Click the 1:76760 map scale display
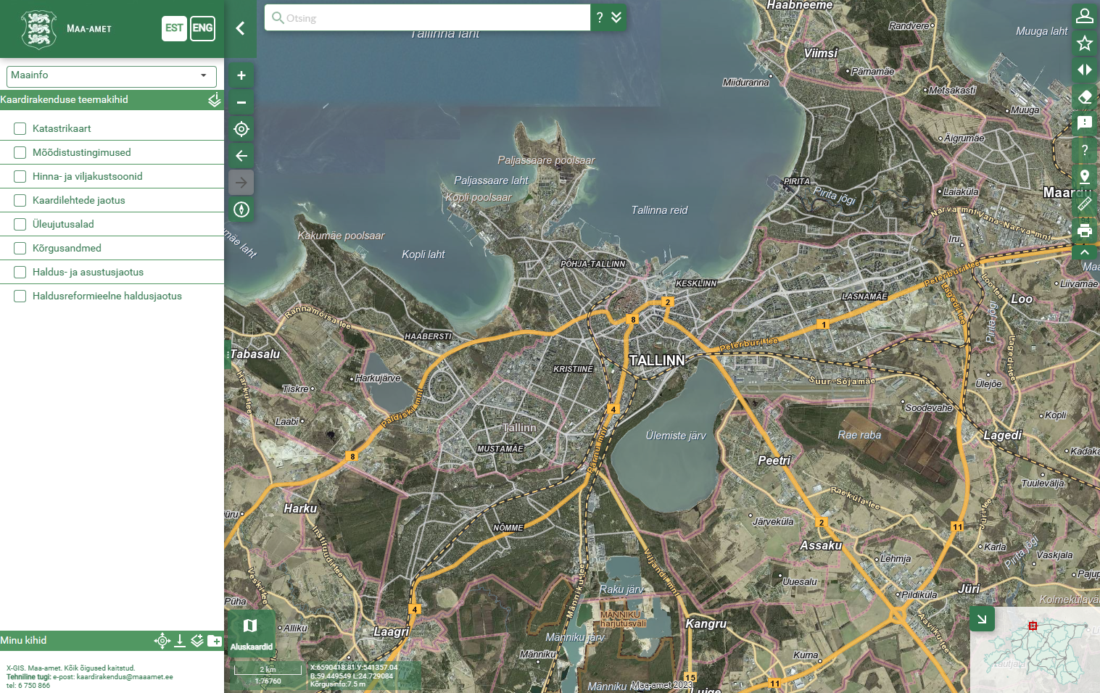Screen dimensions: 1100x693 [x=268, y=681]
